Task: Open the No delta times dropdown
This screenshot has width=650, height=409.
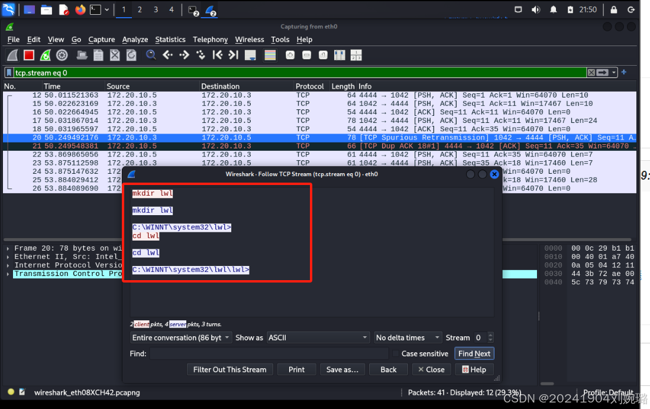Action: (x=408, y=337)
